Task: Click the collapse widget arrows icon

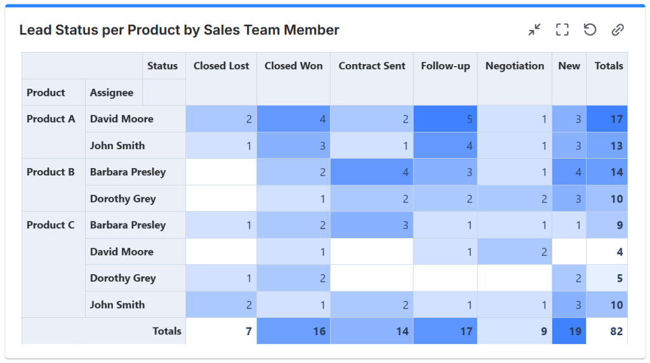Action: [x=534, y=30]
